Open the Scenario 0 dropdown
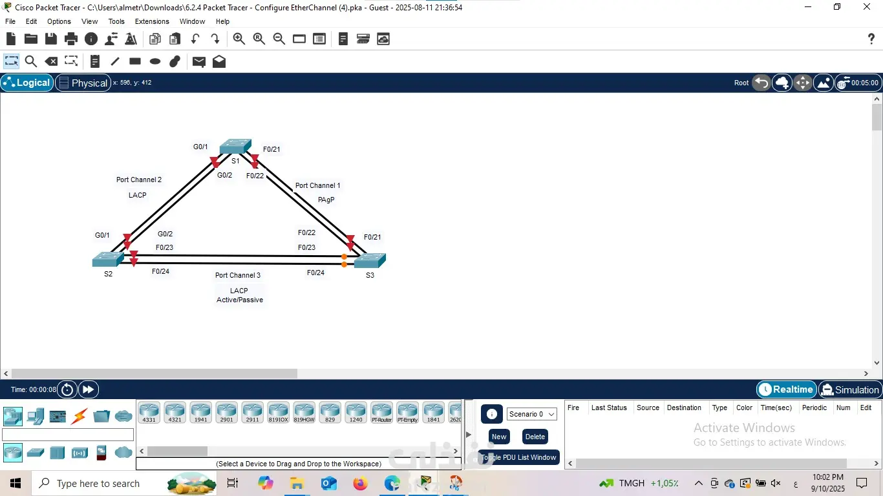The width and height of the screenshot is (883, 496). click(531, 414)
